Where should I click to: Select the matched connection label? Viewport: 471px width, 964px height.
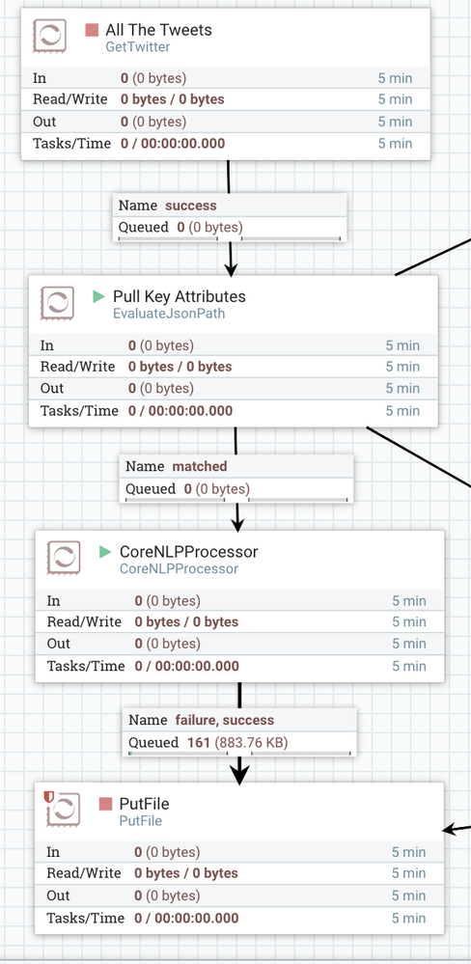coord(236,479)
